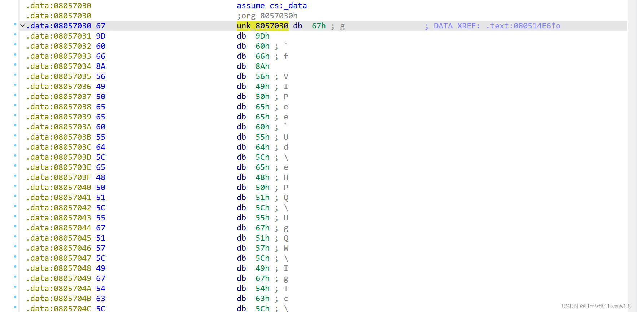Select address .data:0805703D
This screenshot has width=637, height=312.
pyautogui.click(x=58, y=157)
